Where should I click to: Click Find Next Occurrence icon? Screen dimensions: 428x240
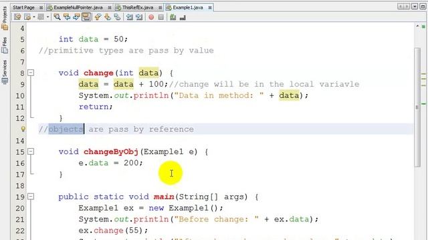77,17
